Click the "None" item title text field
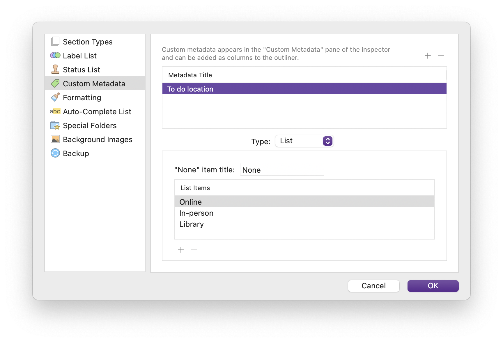The height and width of the screenshot is (343, 503). 282,170
